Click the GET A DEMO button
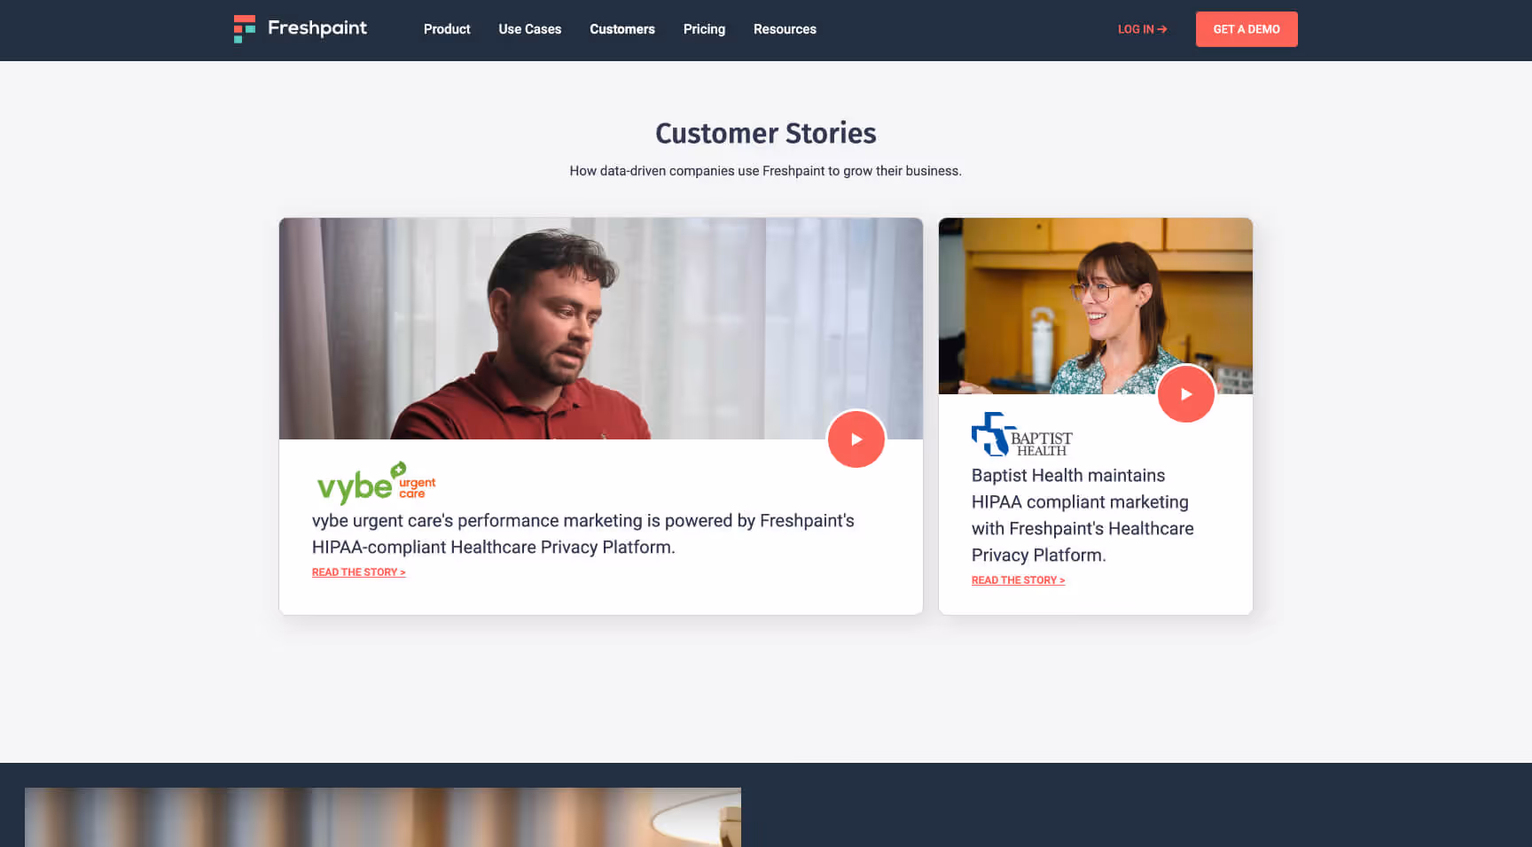The width and height of the screenshot is (1532, 847). [1247, 29]
